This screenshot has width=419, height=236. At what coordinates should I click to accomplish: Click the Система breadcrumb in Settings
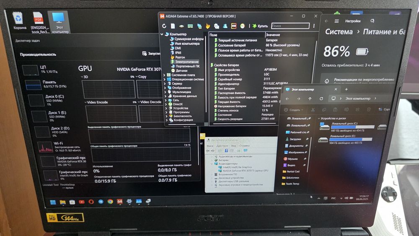(339, 32)
